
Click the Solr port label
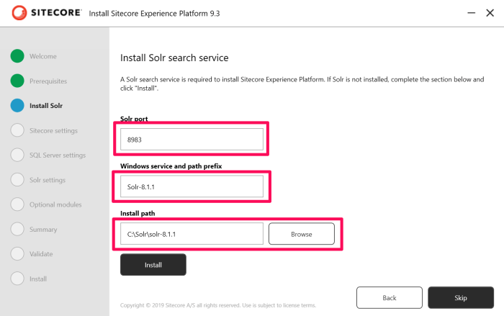134,119
